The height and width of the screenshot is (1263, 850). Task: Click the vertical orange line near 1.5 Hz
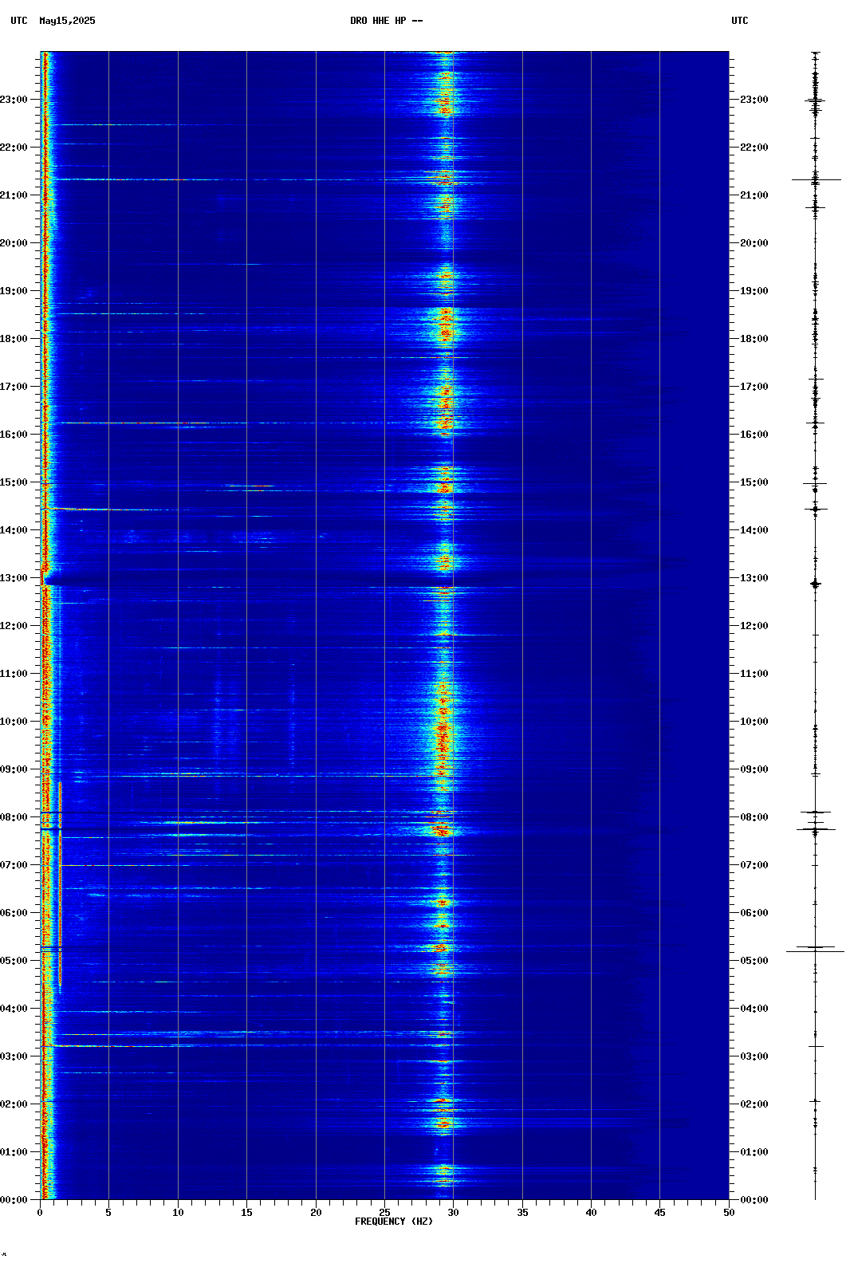pos(60,885)
